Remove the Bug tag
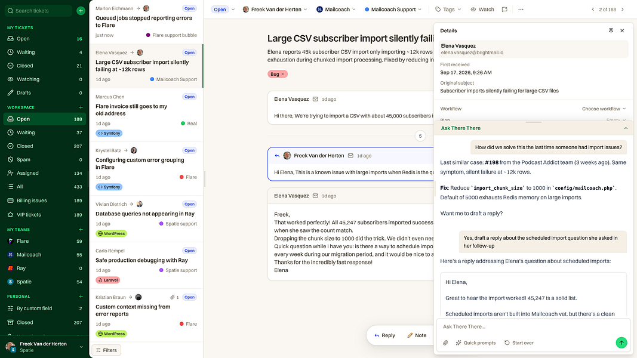637x358 pixels. click(283, 74)
